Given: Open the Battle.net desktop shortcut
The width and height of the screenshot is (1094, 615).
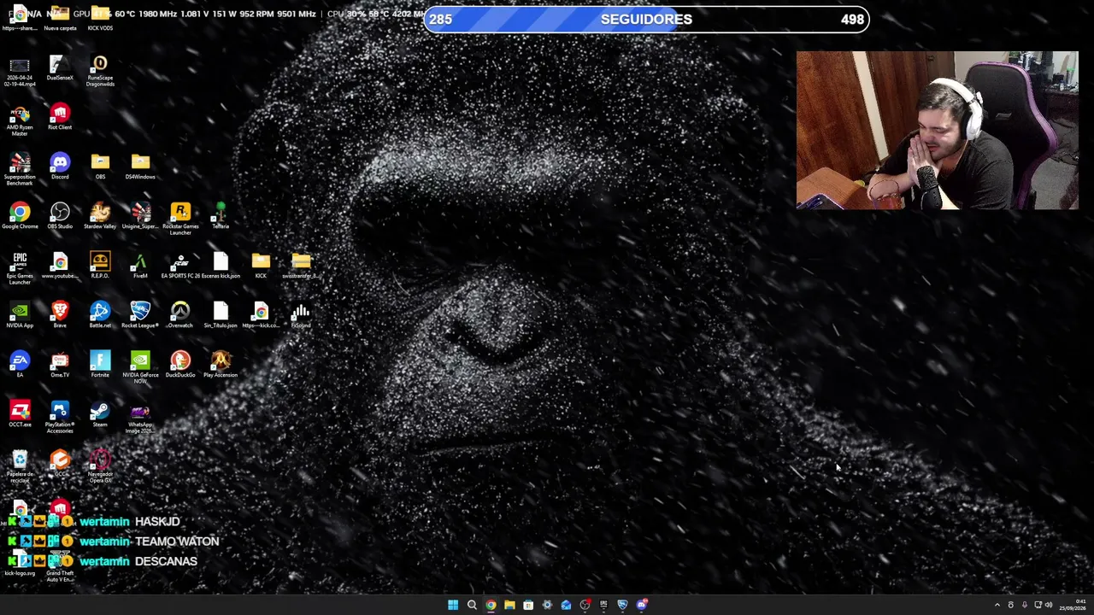Looking at the screenshot, I should click(100, 314).
